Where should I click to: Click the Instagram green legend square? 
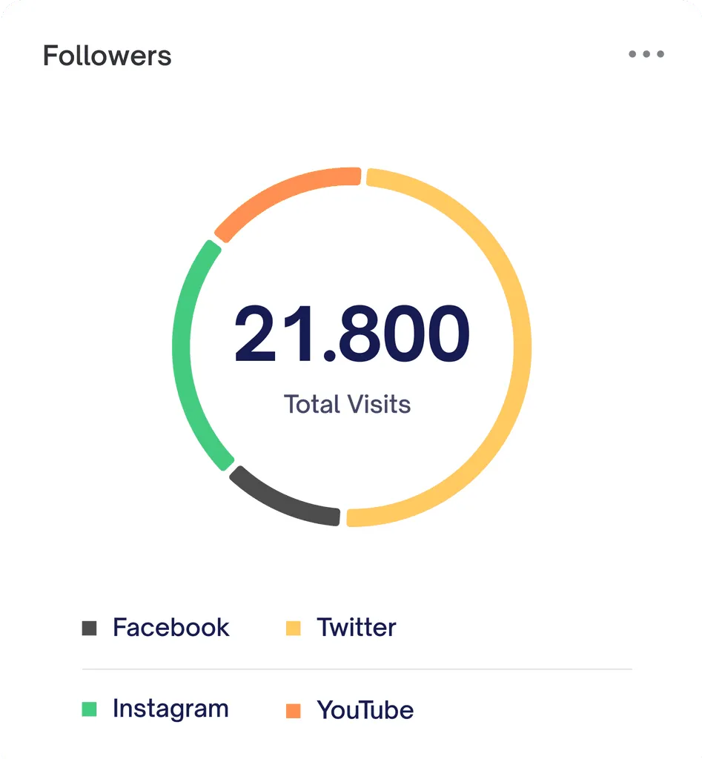(90, 709)
